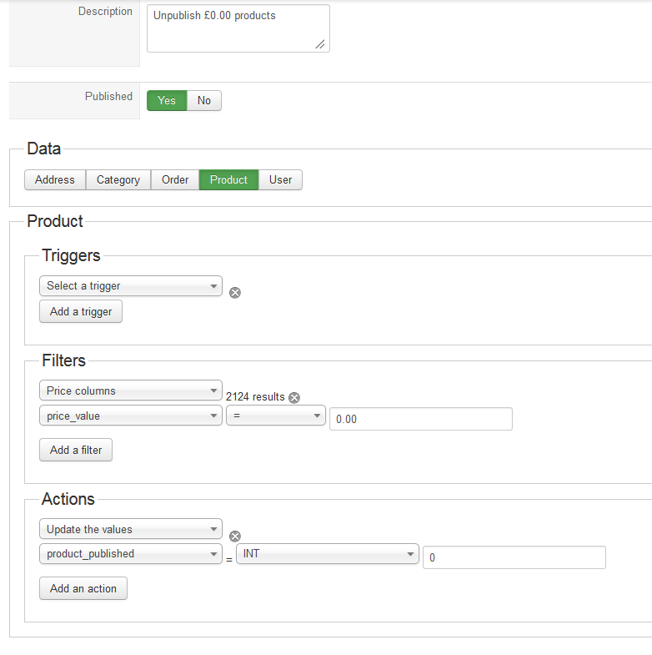652x655 pixels.
Task: Open the Select a trigger dropdown
Action: pyautogui.click(x=131, y=286)
